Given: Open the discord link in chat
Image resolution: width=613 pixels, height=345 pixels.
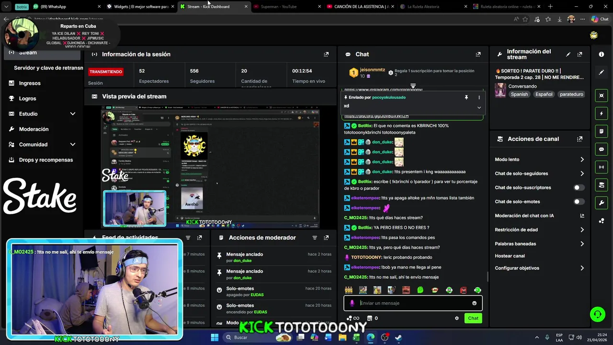Looking at the screenshot, I should (x=376, y=116).
